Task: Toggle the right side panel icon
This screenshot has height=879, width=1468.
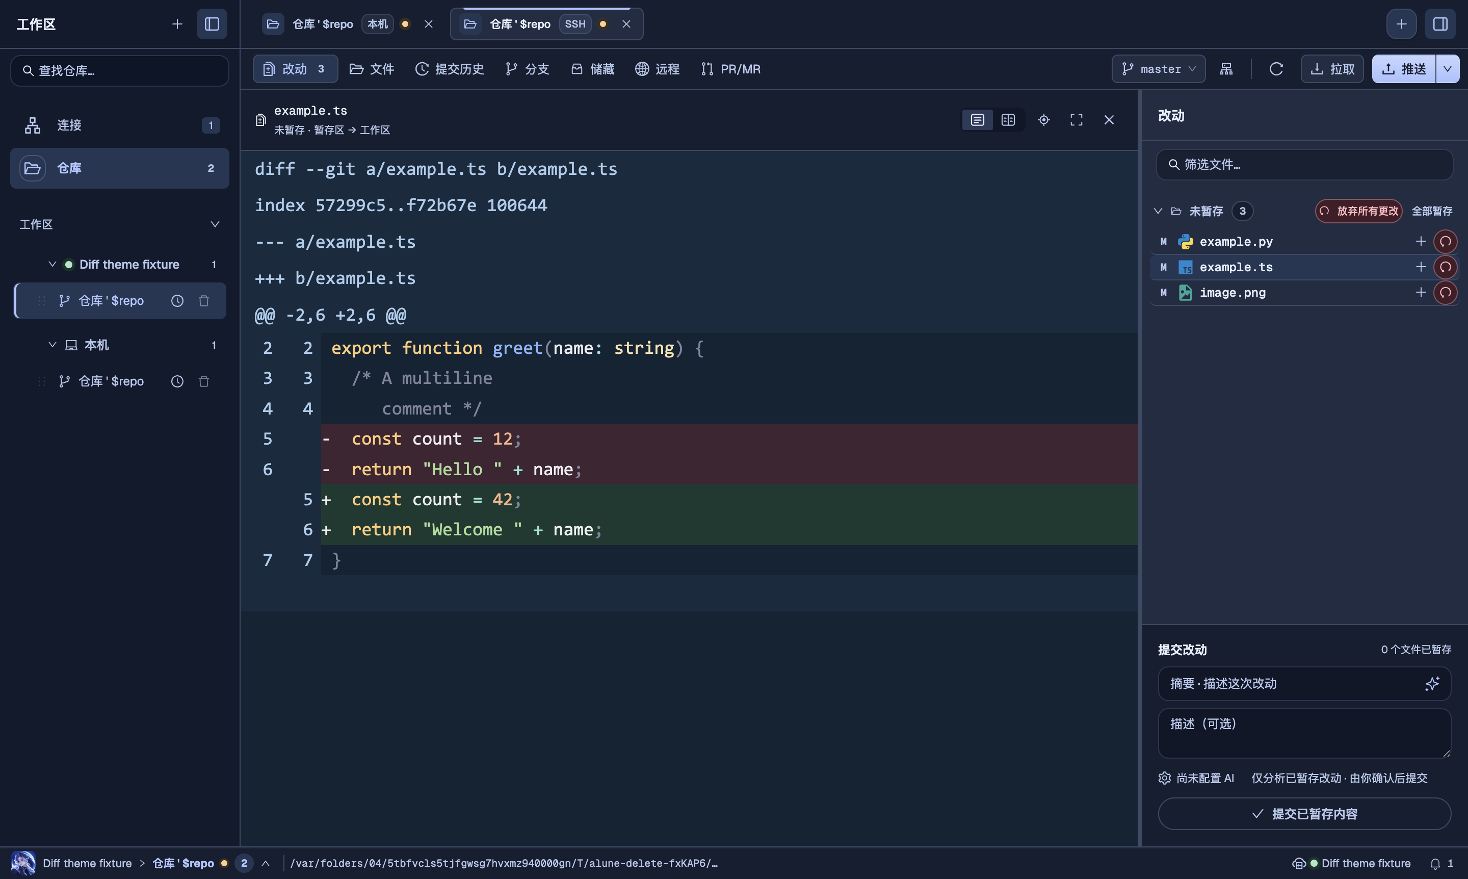Action: [1440, 24]
